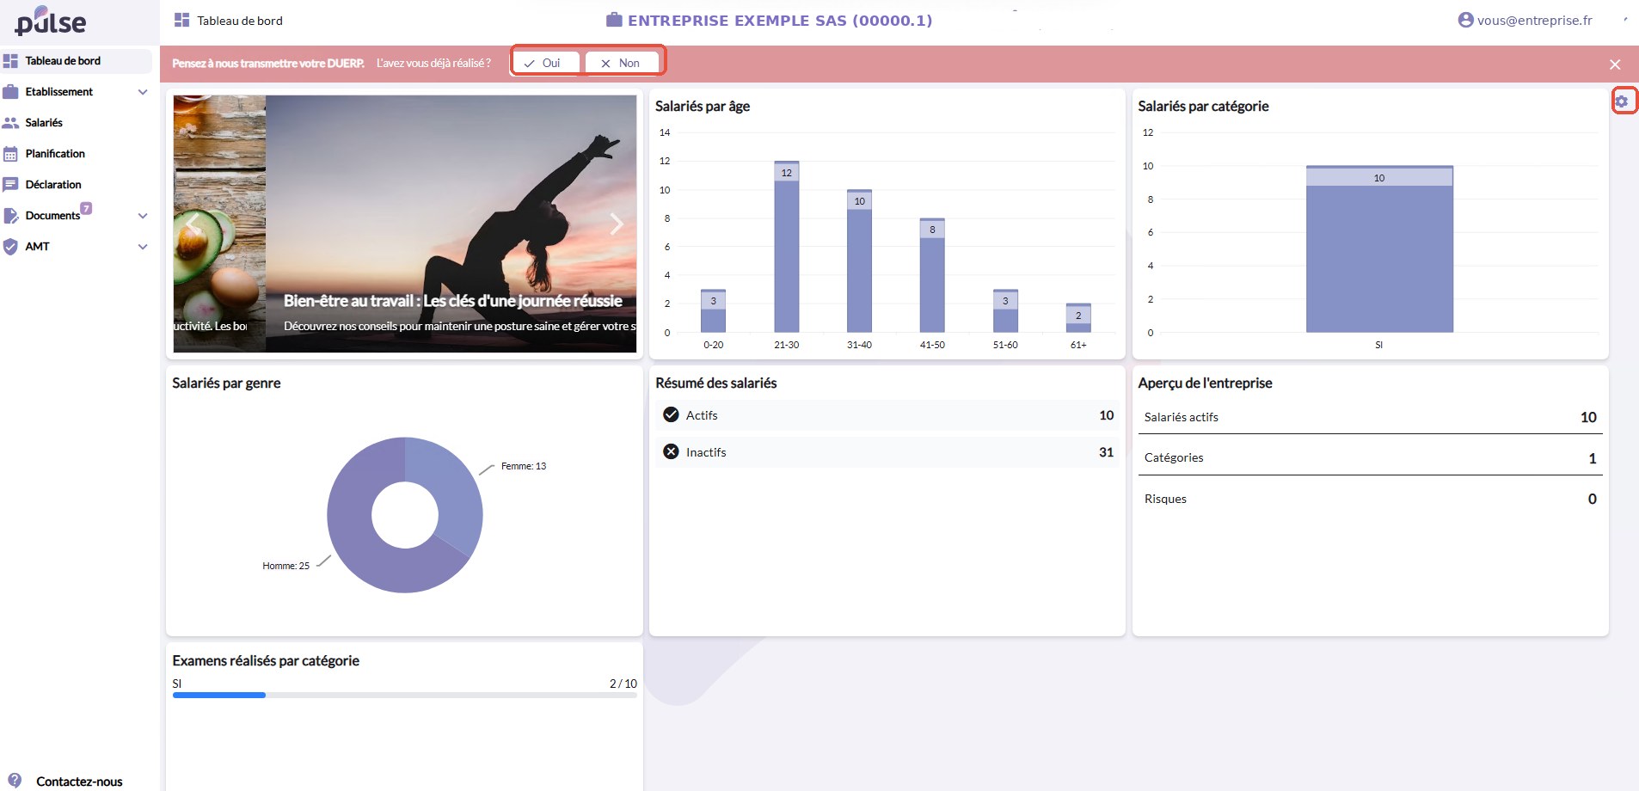
Task: Click the SI exams progress bar
Action: 404,695
